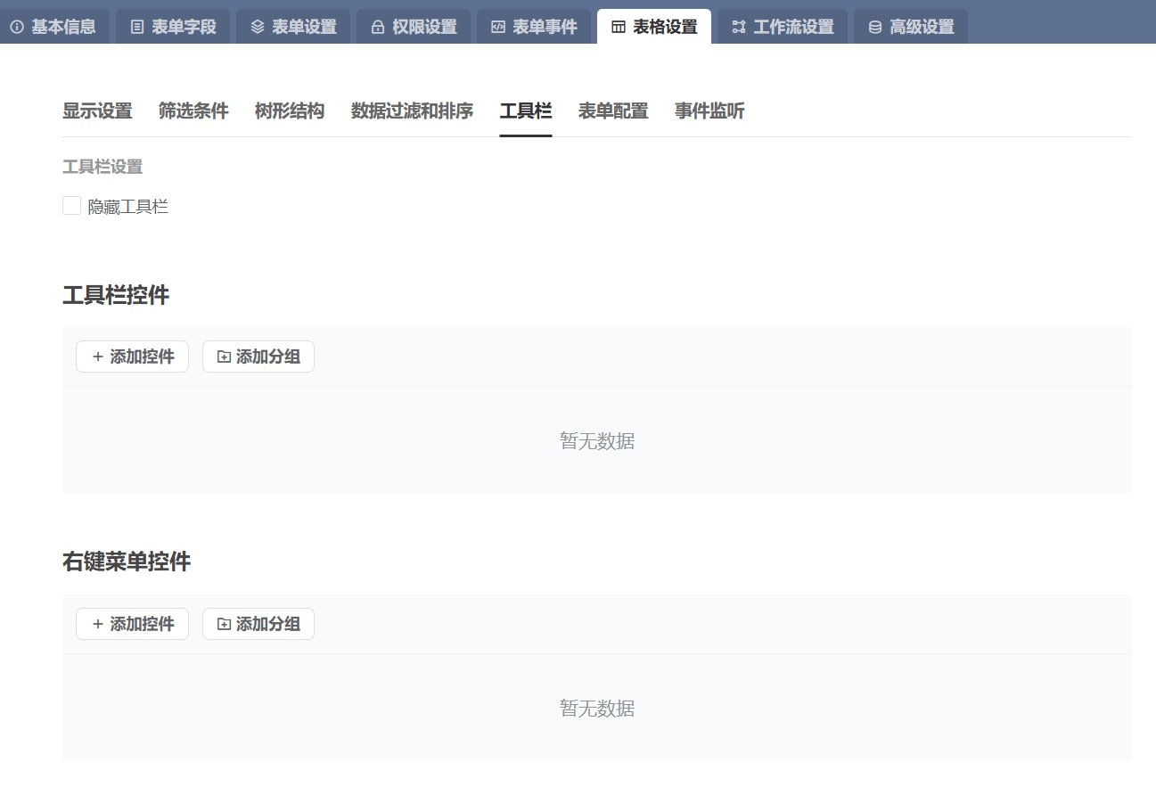1156x787 pixels.
Task: Click the info icon on 基本信息 tab
Action: coord(17,27)
